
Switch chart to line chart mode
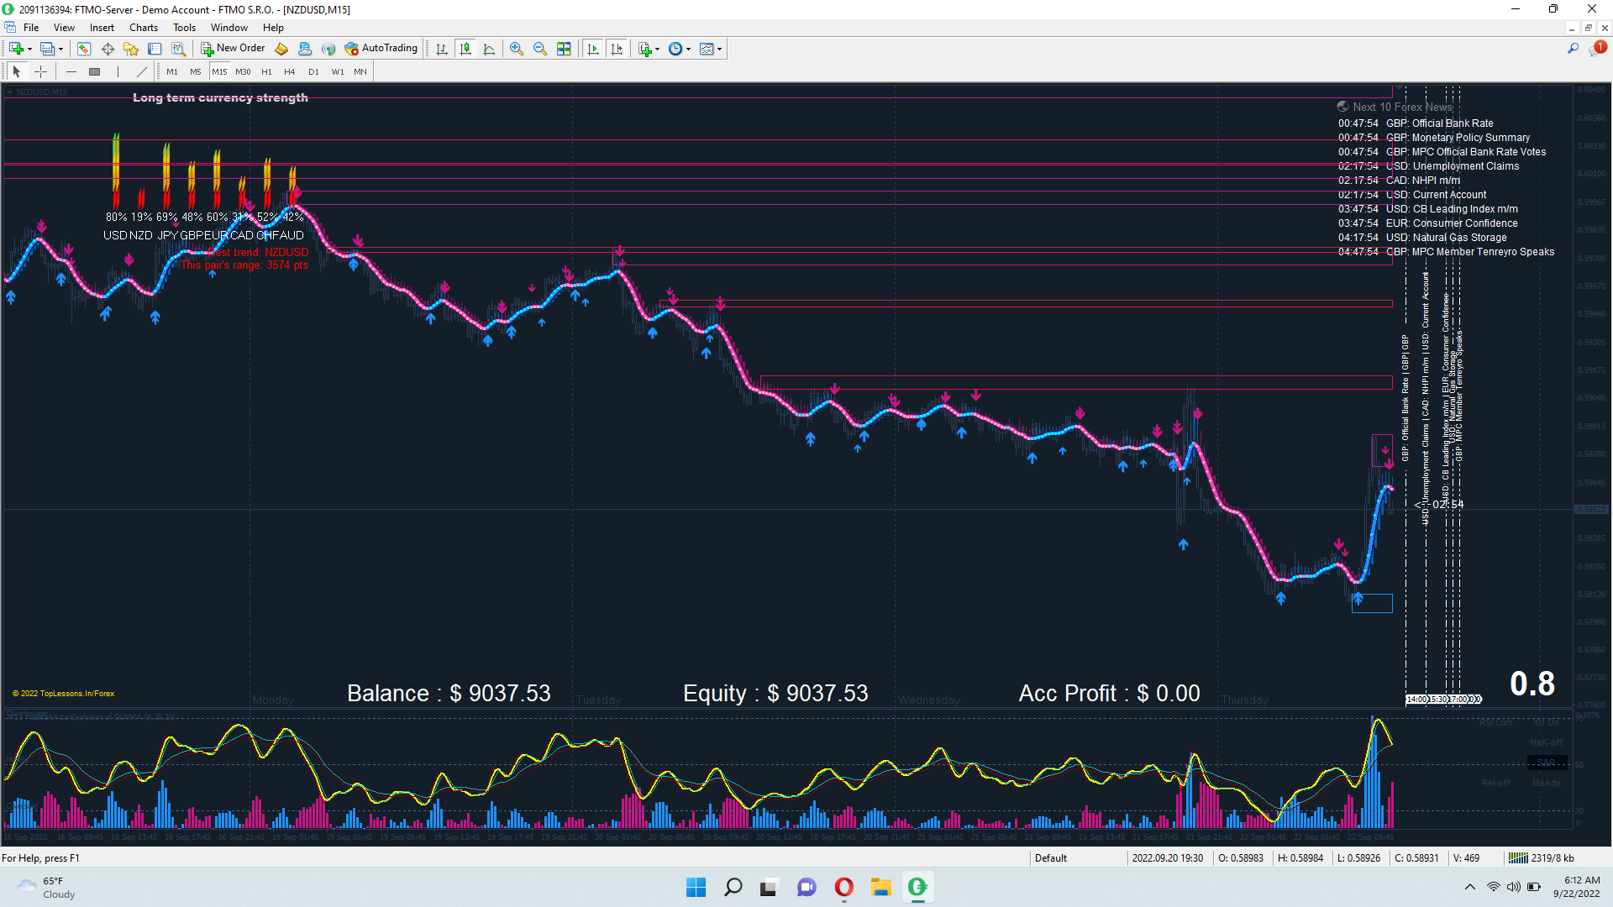click(x=489, y=49)
